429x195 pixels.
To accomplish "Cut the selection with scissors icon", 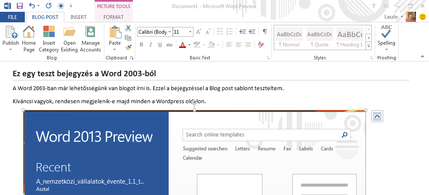I will pyautogui.click(x=128, y=28).
